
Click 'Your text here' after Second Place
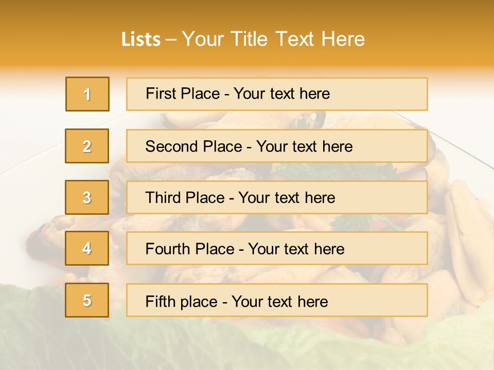tap(304, 146)
